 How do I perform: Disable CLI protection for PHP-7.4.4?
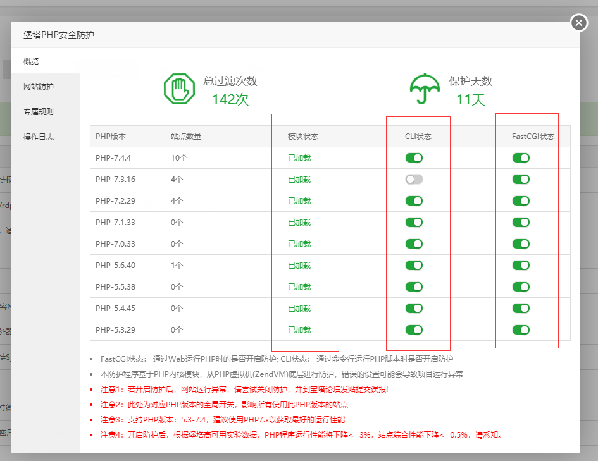pyautogui.click(x=414, y=158)
